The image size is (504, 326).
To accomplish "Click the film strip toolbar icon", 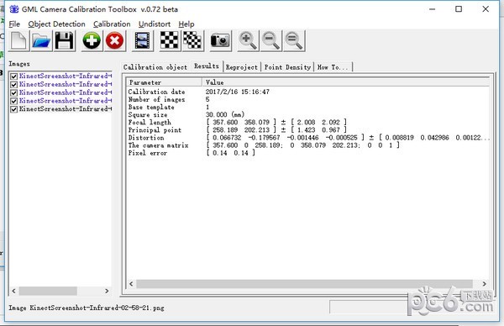I will coord(143,41).
